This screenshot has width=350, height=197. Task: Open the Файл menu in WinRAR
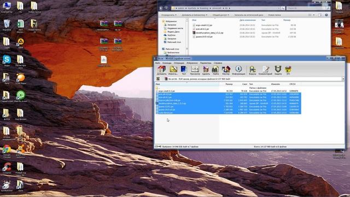(157, 63)
